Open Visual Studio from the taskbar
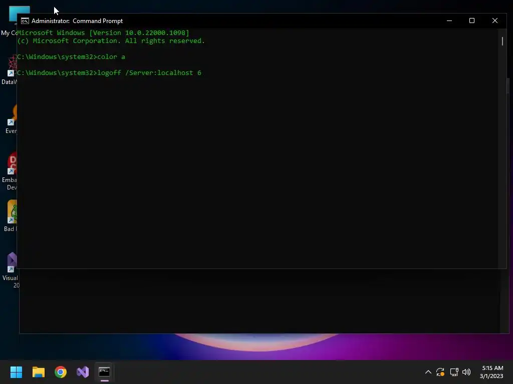The width and height of the screenshot is (513, 384). point(83,372)
